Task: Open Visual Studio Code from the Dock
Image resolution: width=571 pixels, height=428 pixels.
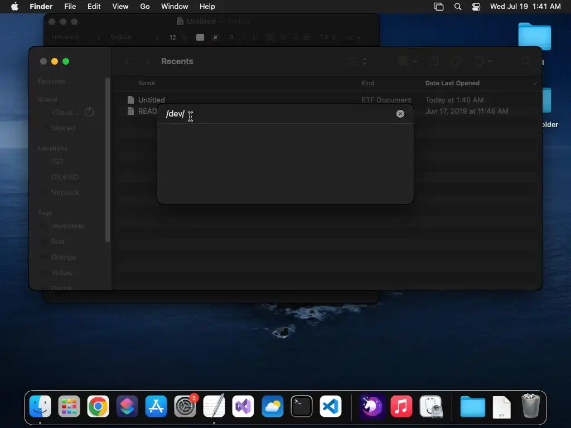Action: pyautogui.click(x=330, y=406)
